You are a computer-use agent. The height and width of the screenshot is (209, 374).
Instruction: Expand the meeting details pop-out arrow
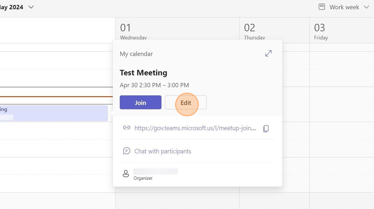pos(268,53)
